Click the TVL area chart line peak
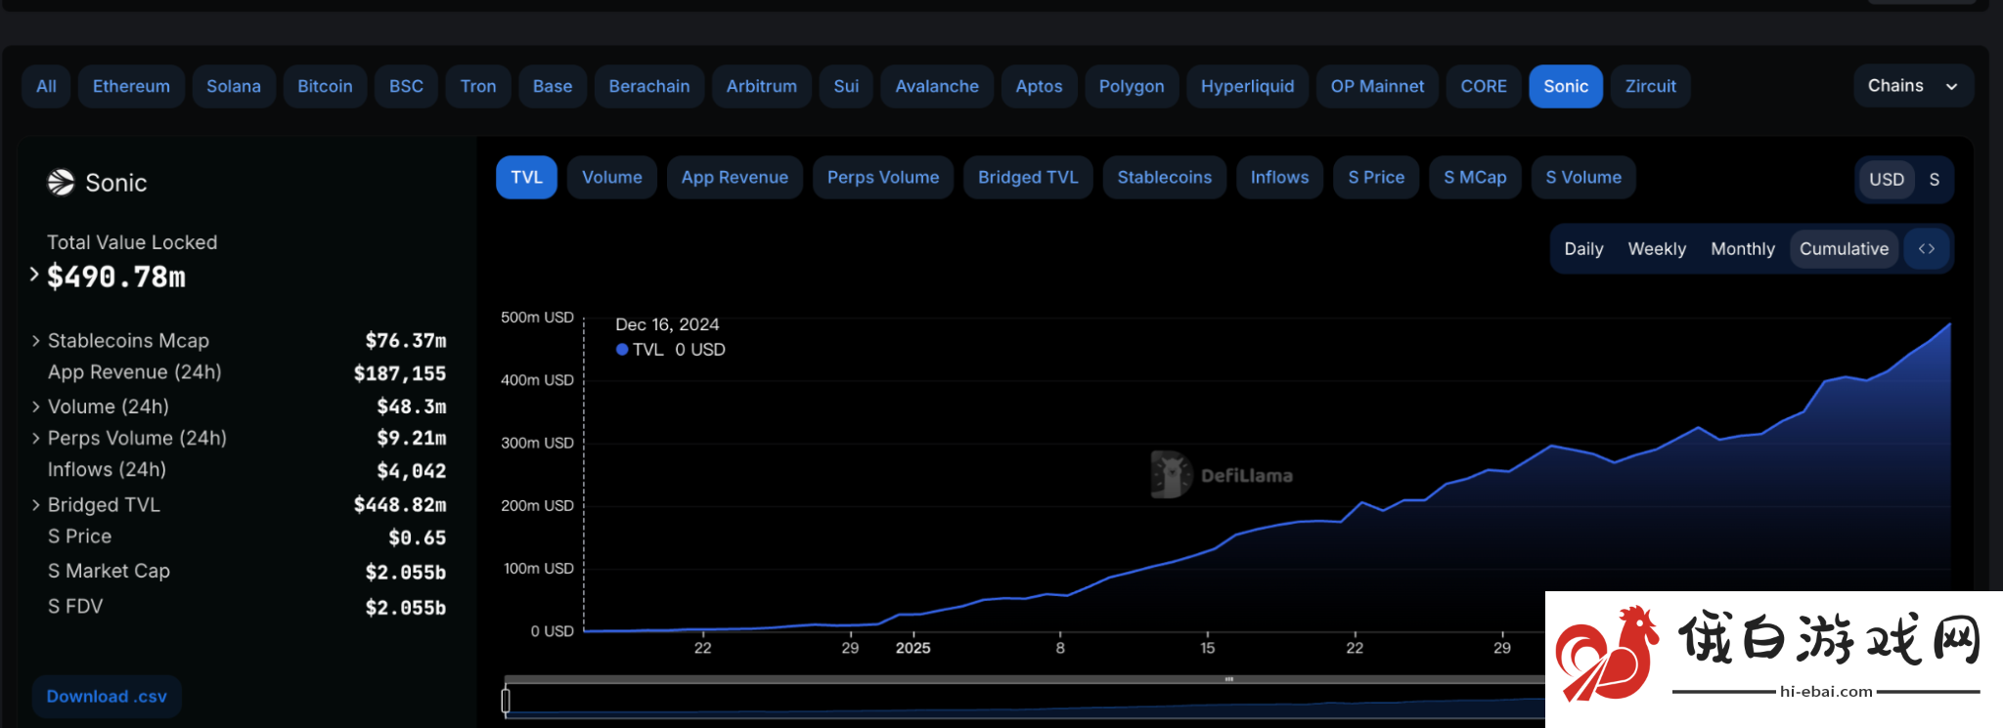 tap(1949, 324)
